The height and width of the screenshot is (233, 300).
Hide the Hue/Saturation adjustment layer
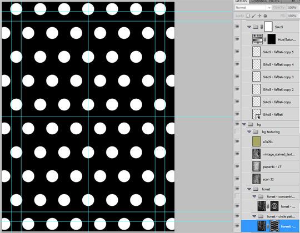point(237,39)
